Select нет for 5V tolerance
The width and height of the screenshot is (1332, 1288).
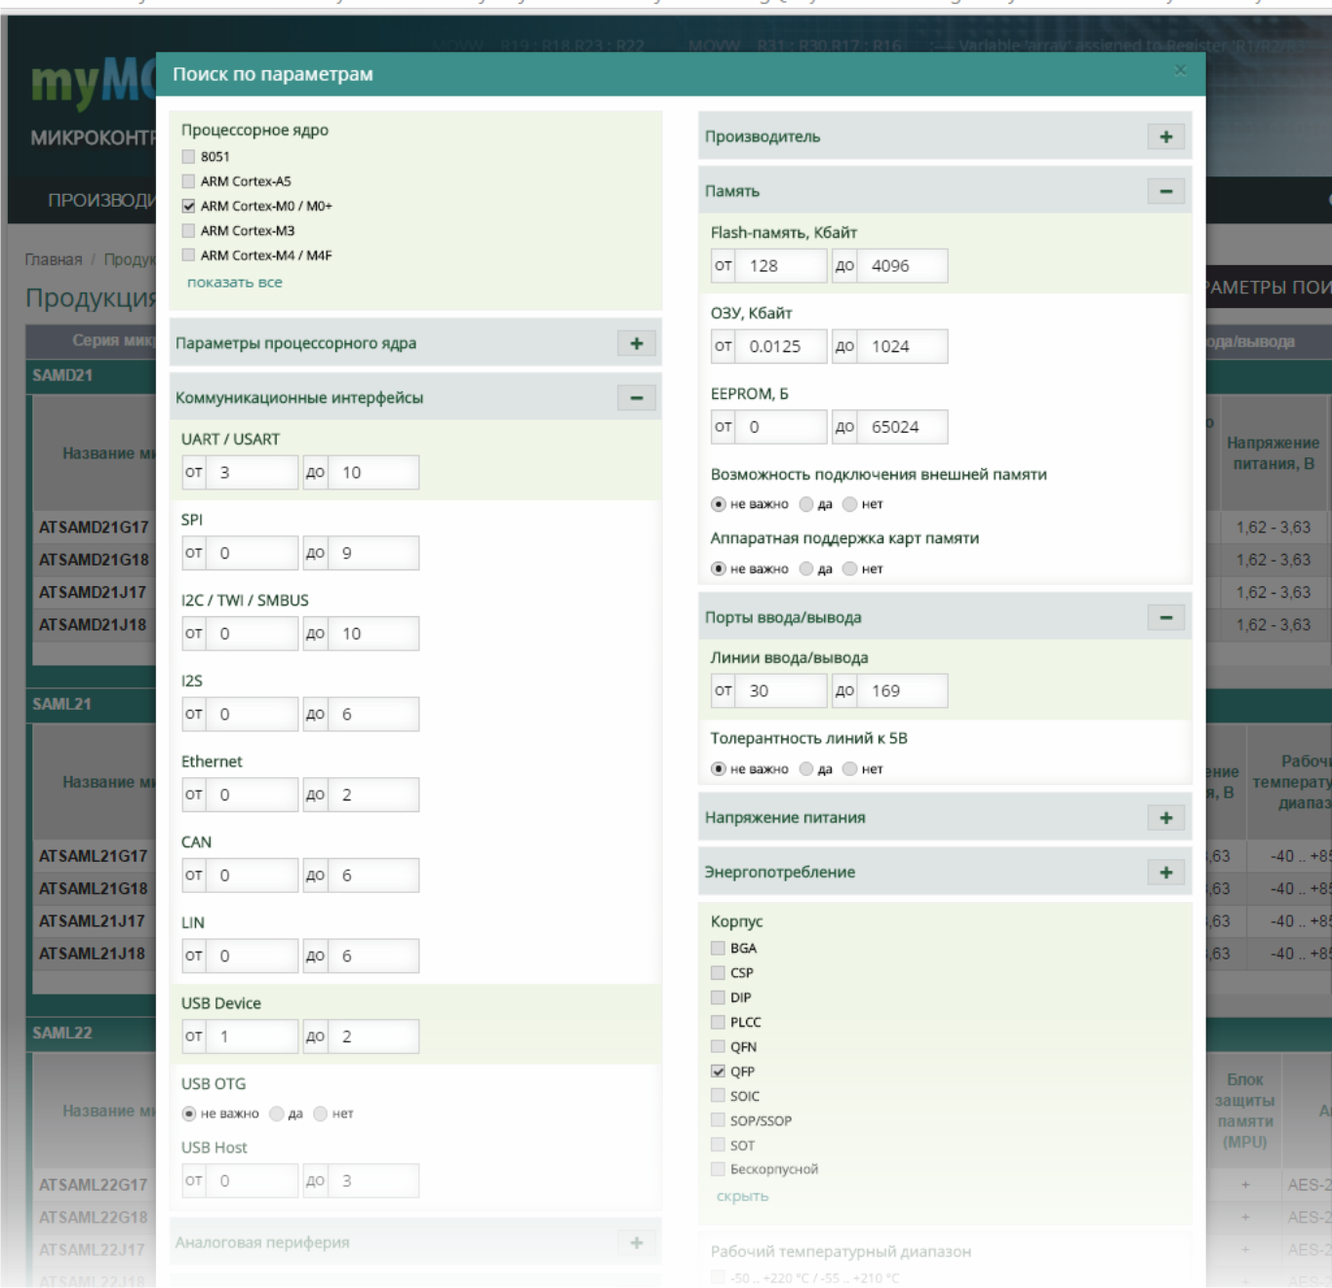click(x=850, y=768)
